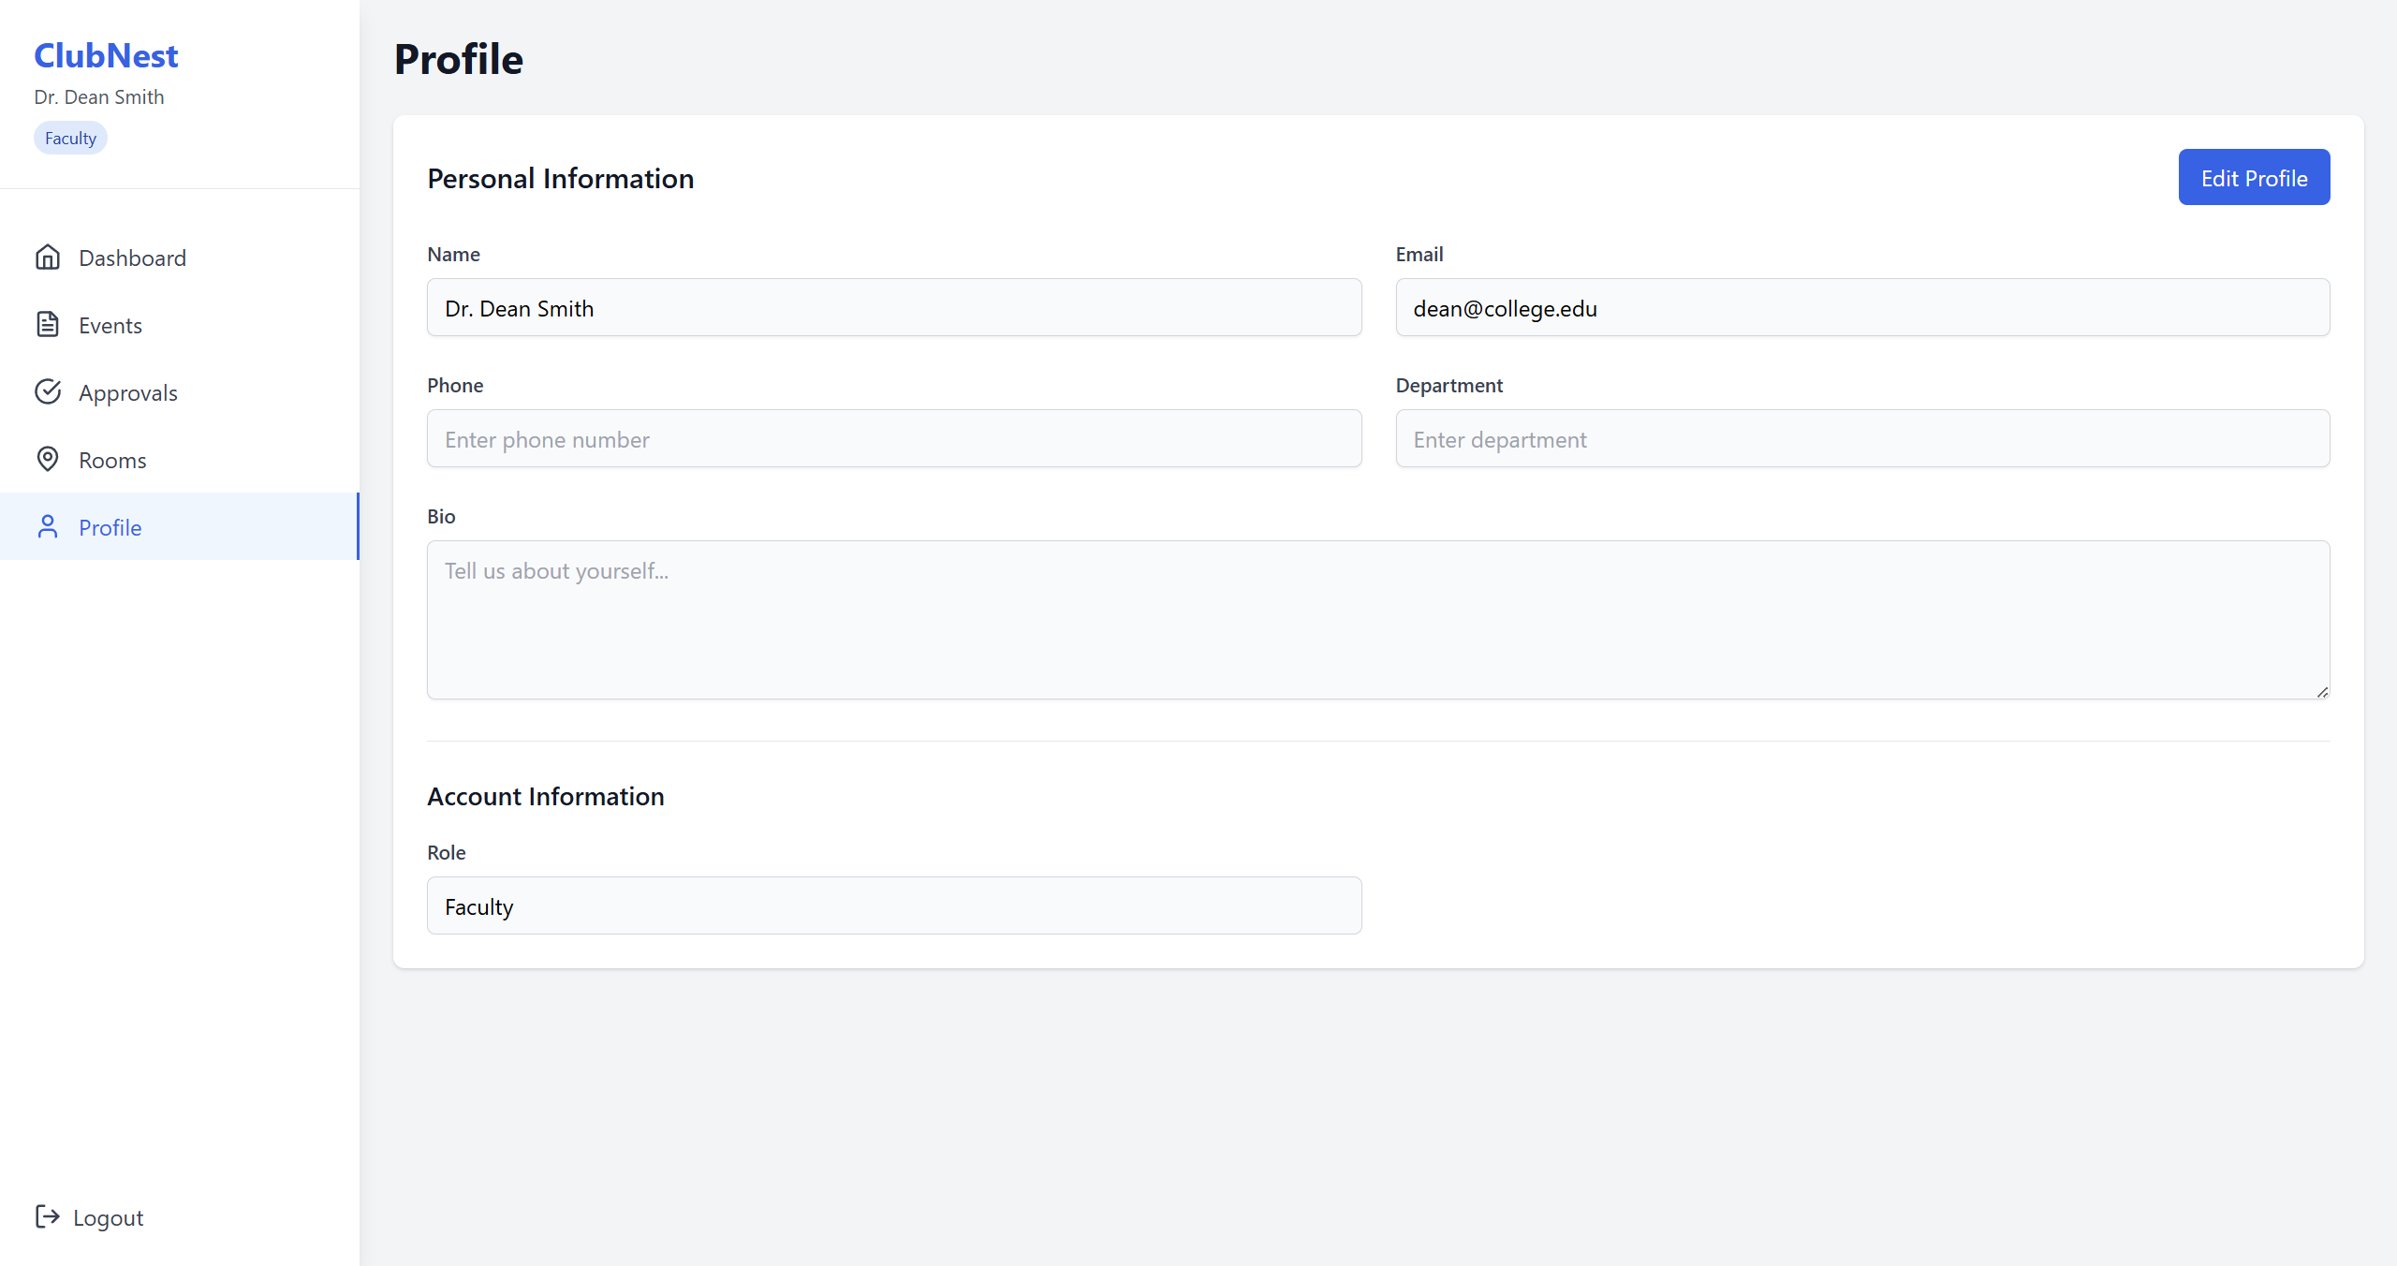2397x1266 pixels.
Task: Click the Logout arrow icon
Action: (x=48, y=1216)
